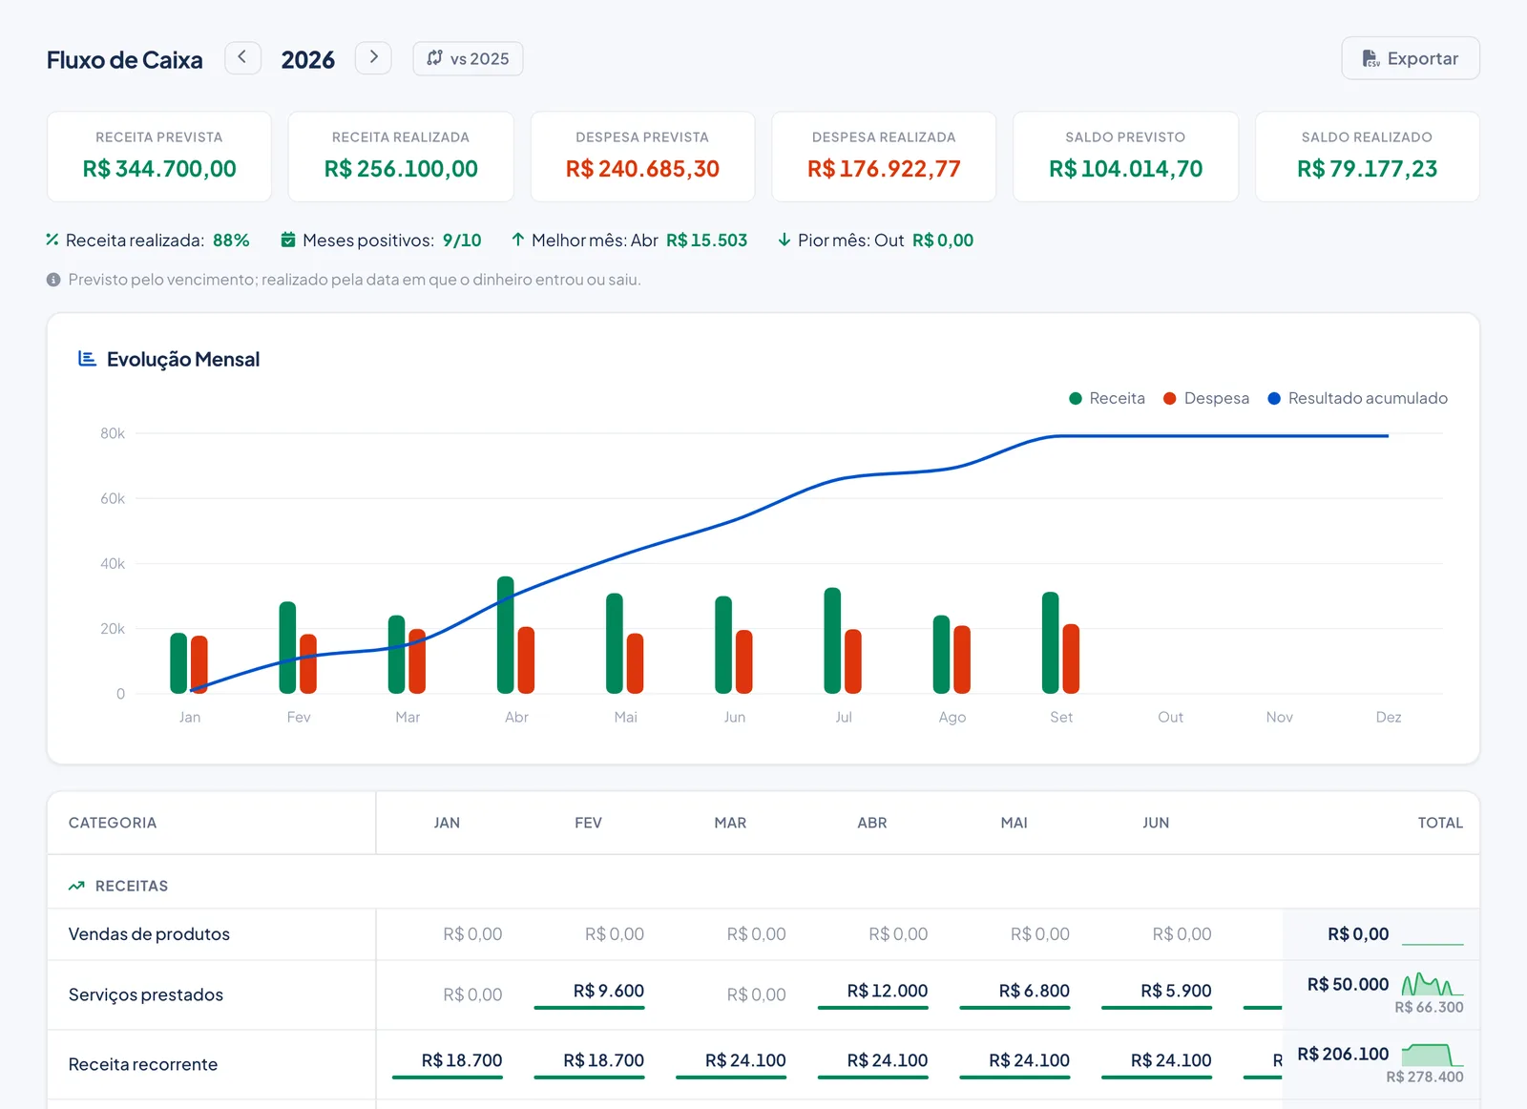Select Serviços prestados Mai value R$ 6.800
The height and width of the screenshot is (1109, 1527).
tap(1034, 991)
